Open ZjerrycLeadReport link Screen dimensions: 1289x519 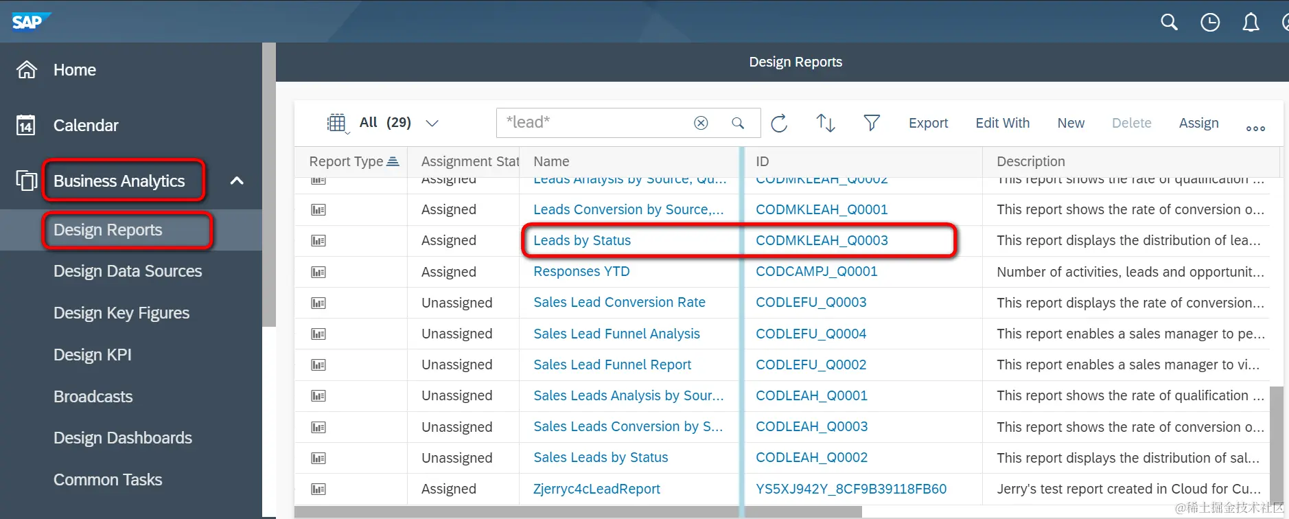pyautogui.click(x=596, y=489)
